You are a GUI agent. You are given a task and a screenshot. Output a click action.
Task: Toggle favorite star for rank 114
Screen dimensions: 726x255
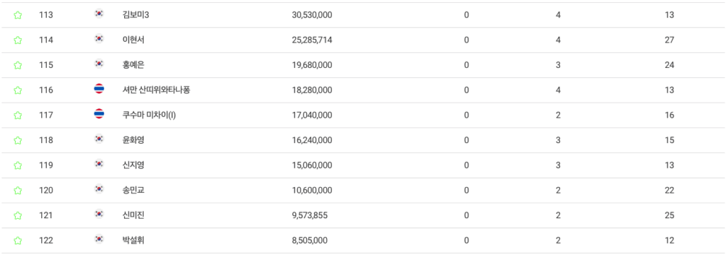[x=18, y=40]
